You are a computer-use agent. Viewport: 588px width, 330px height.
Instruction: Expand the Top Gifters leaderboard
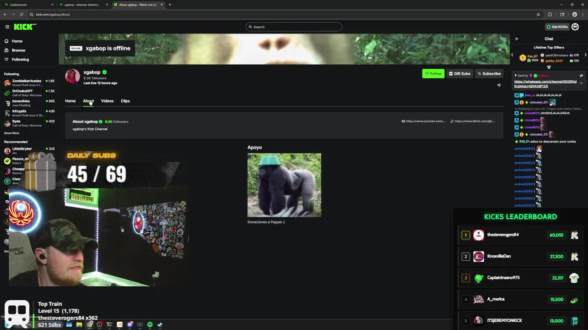tap(548, 67)
